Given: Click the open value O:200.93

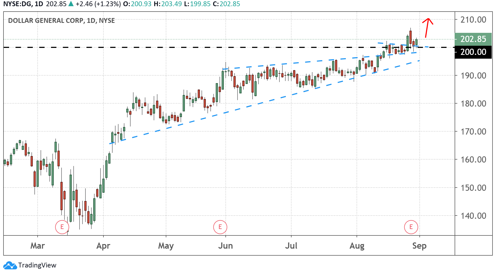Looking at the screenshot, I should (x=137, y=4).
